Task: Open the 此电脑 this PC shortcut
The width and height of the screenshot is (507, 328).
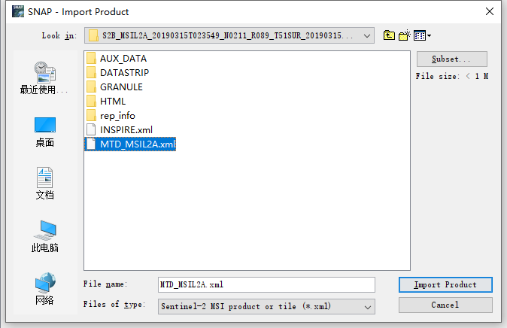Action: coord(44,237)
